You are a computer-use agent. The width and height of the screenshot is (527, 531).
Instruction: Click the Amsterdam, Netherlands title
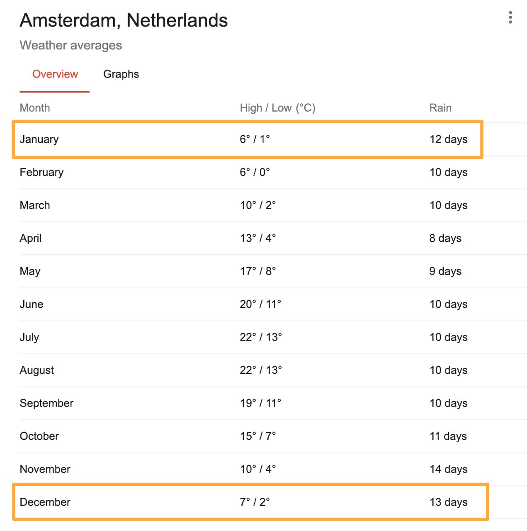point(124,20)
